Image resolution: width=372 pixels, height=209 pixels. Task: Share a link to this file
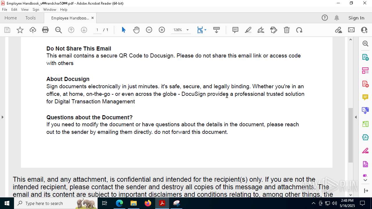click(338, 30)
